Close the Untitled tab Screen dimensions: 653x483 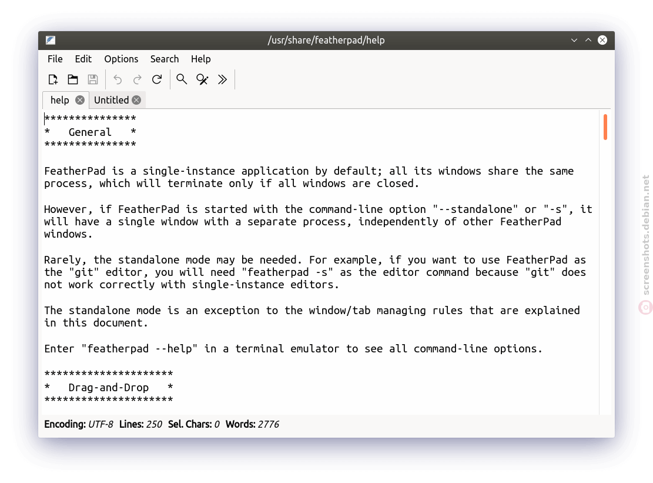pyautogui.click(x=136, y=100)
